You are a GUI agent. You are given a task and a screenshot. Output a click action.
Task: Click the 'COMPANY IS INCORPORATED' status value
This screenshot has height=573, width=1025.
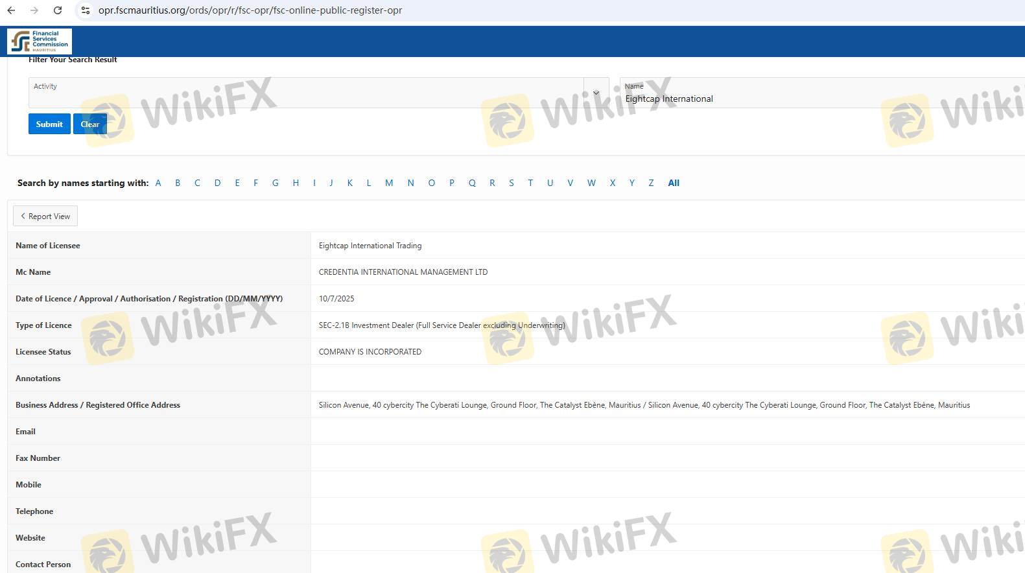(370, 352)
